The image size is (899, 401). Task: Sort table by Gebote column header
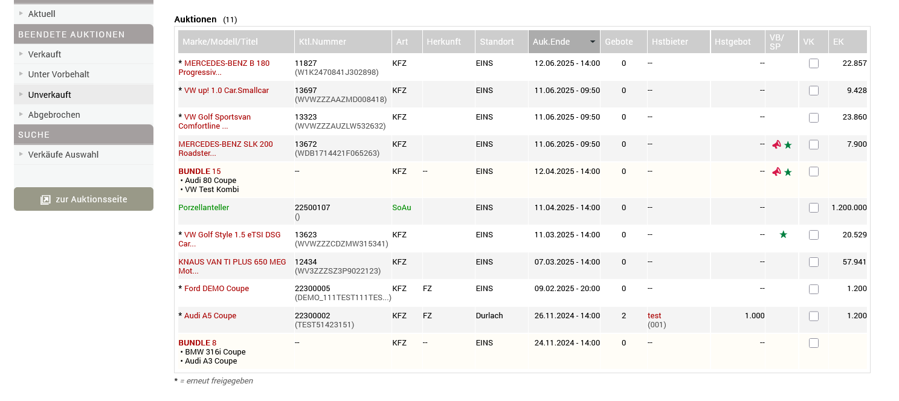pyautogui.click(x=619, y=42)
